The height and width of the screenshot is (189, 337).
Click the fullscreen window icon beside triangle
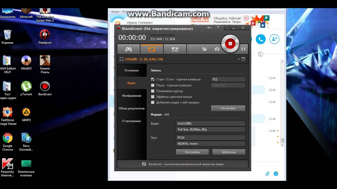click(243, 59)
